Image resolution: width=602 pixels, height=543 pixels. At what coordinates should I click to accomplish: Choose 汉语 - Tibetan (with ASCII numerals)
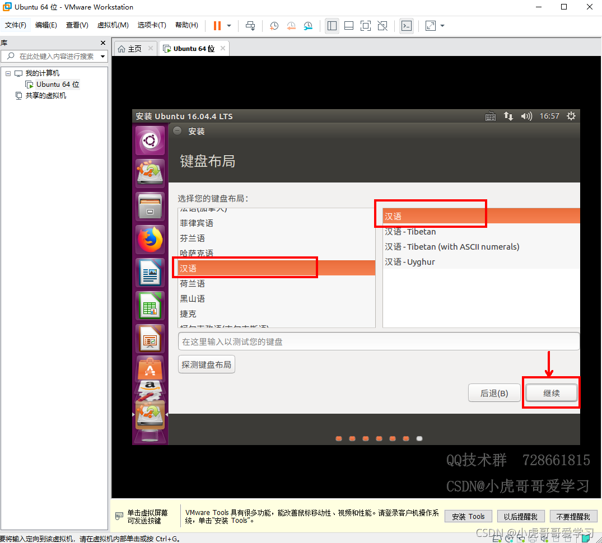coord(482,247)
